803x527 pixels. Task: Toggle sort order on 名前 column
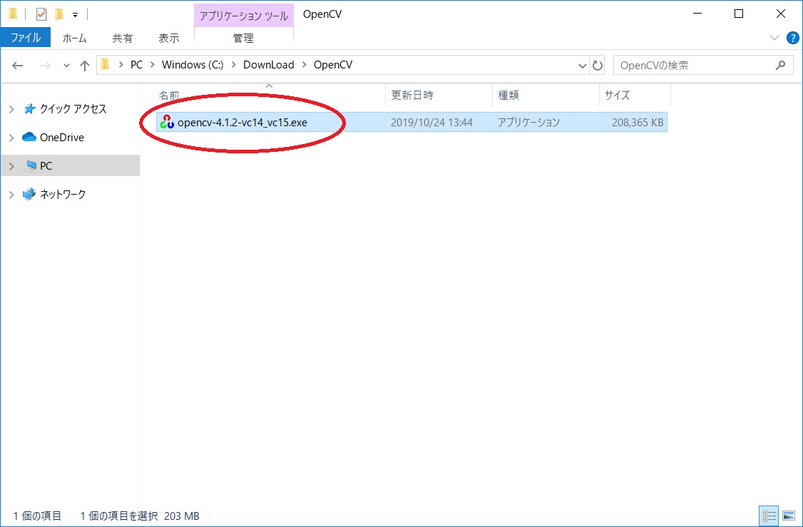pyautogui.click(x=169, y=95)
